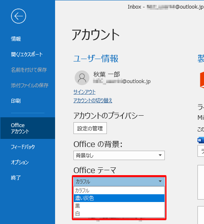Choose カラフル from theme list
Viewport: 204px width, 224px height.
click(x=119, y=191)
